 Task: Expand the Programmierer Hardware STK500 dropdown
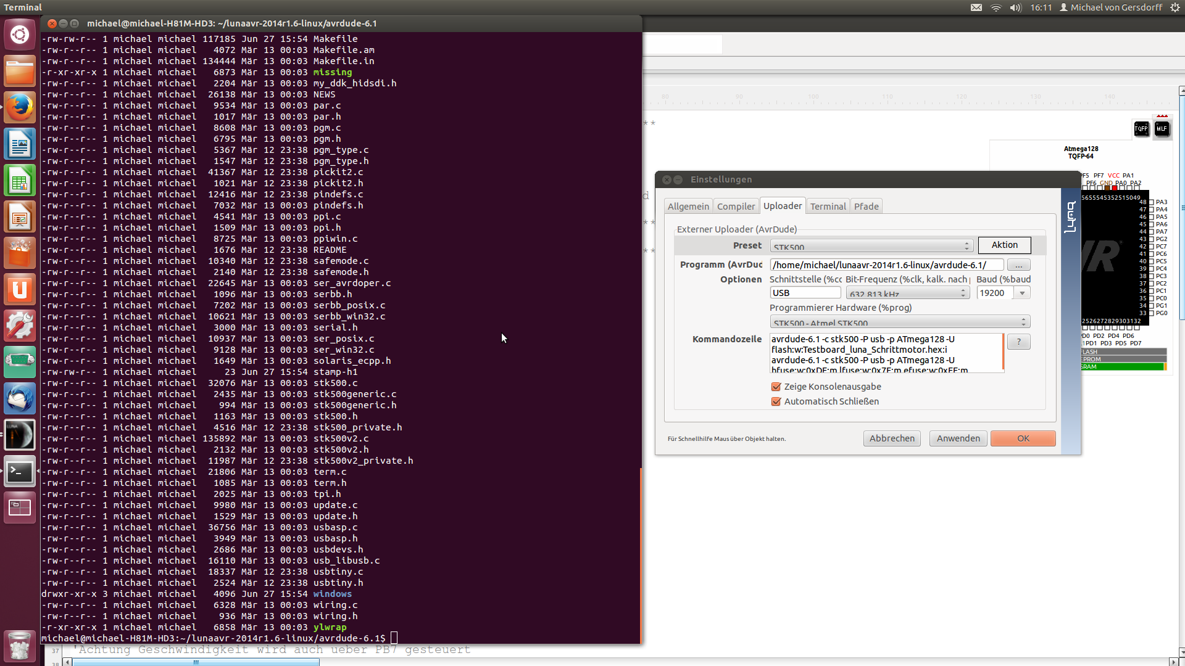click(900, 322)
